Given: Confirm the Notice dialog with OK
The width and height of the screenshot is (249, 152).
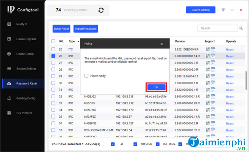Looking at the screenshot, I should point(157,87).
